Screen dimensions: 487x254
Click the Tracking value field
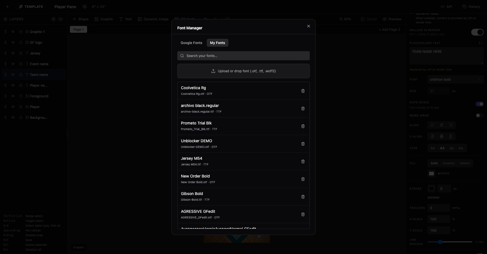(439, 208)
